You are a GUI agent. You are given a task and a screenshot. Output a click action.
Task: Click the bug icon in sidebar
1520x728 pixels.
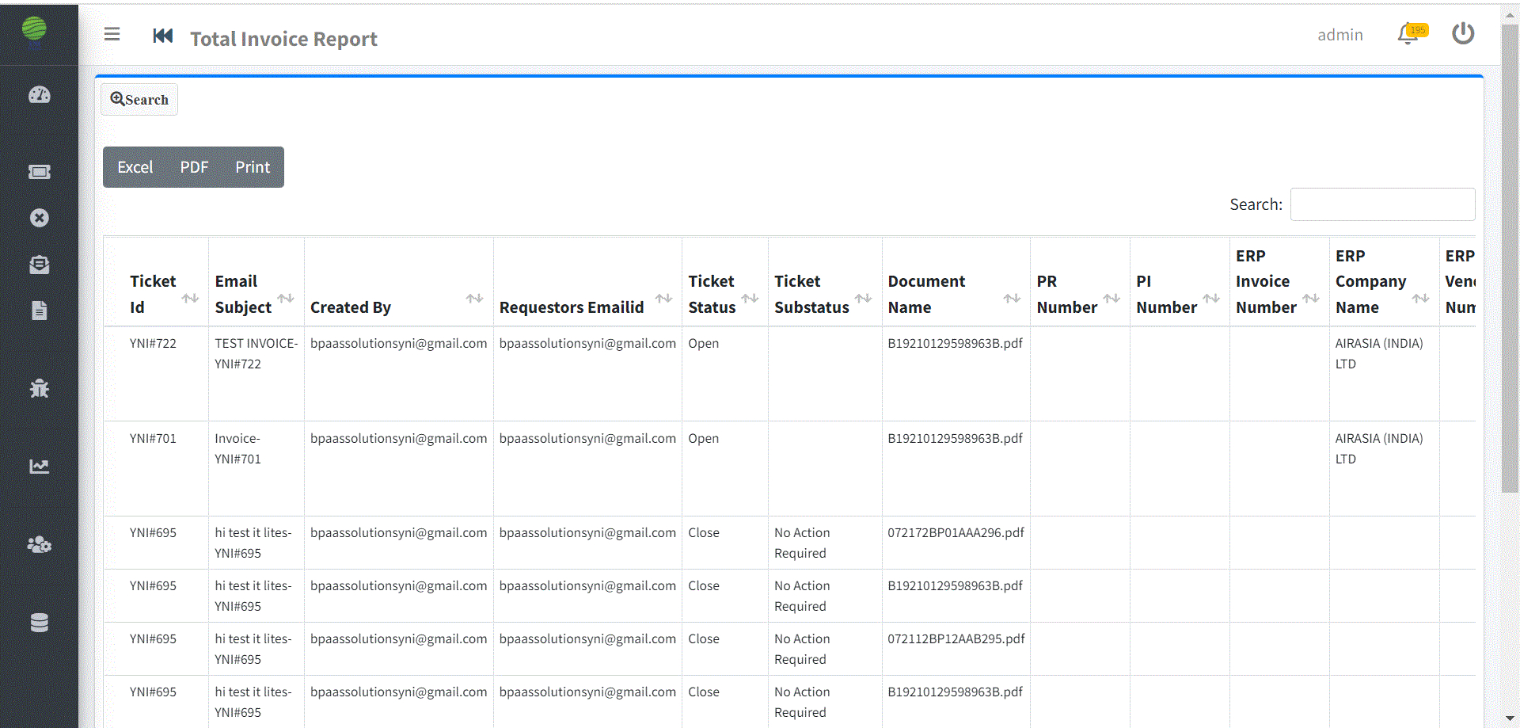[x=40, y=388]
